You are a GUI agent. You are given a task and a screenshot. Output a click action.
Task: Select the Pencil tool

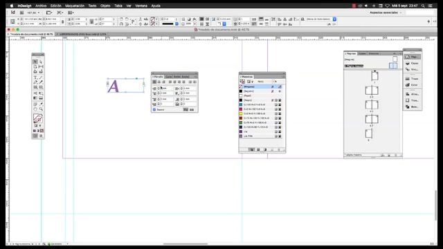point(41,82)
